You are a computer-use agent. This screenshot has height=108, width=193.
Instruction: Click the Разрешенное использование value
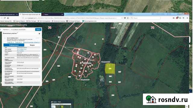click(27, 68)
